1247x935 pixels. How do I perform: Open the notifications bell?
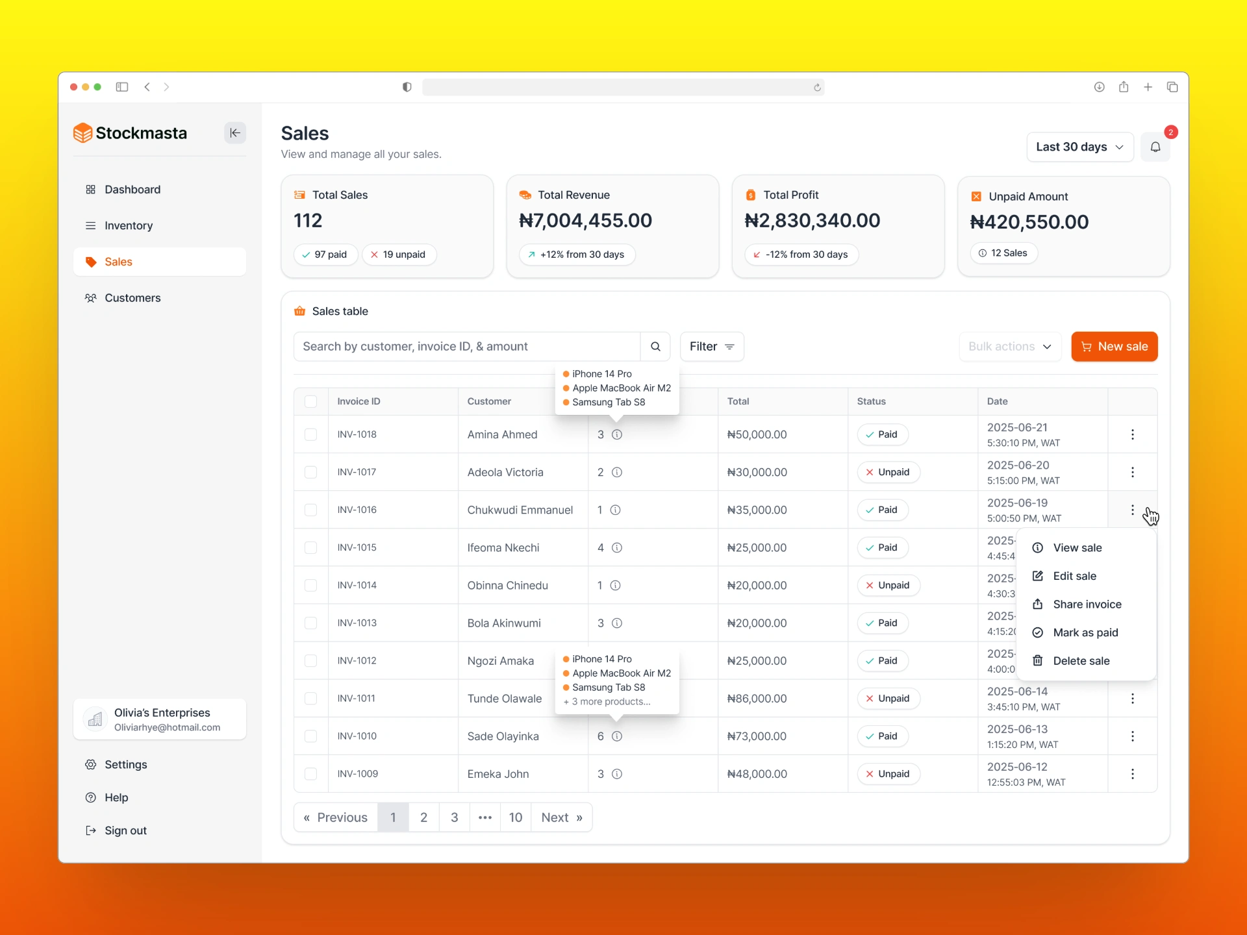click(x=1155, y=147)
